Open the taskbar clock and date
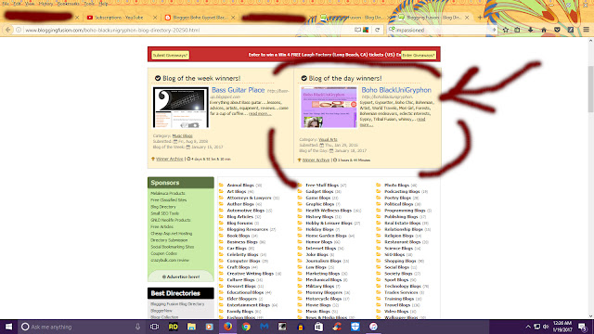This screenshot has width=594, height=334. click(x=562, y=327)
